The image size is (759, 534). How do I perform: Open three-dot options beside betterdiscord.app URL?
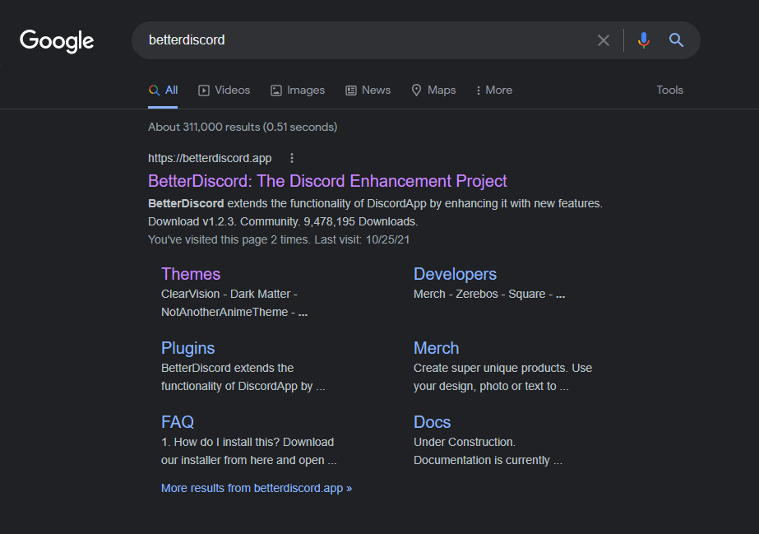coord(291,158)
